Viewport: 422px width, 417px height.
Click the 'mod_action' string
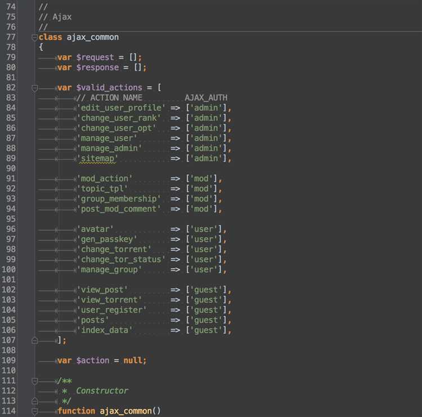point(105,178)
